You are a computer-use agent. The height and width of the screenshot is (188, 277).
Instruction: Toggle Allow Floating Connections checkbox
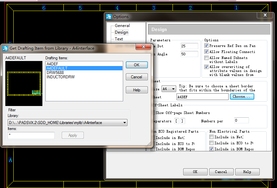tap(206, 52)
